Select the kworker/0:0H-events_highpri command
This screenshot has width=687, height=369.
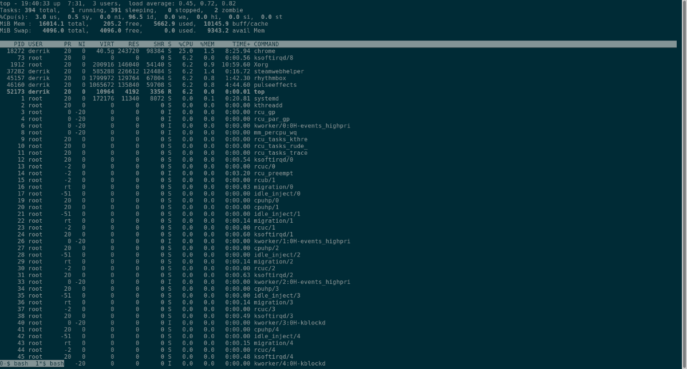coord(302,126)
